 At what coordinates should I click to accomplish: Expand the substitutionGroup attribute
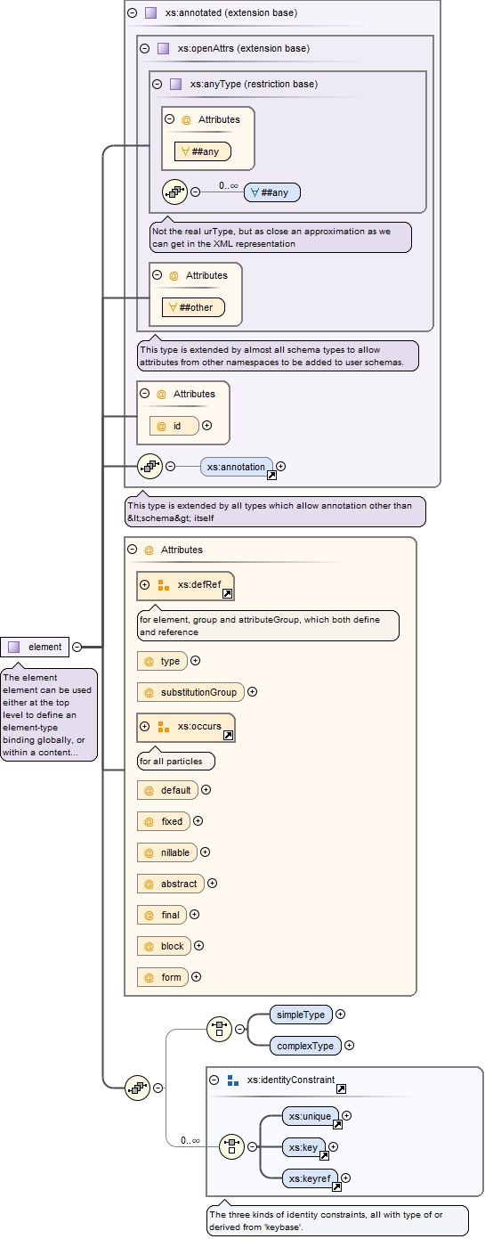tap(253, 692)
